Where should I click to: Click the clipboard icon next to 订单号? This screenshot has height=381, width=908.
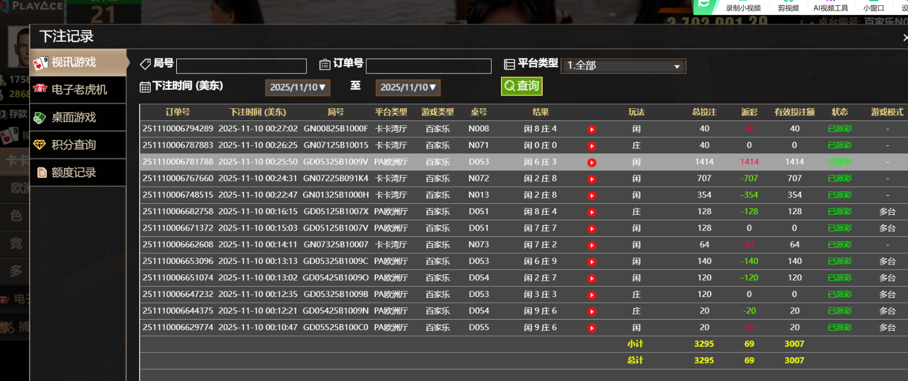(325, 64)
